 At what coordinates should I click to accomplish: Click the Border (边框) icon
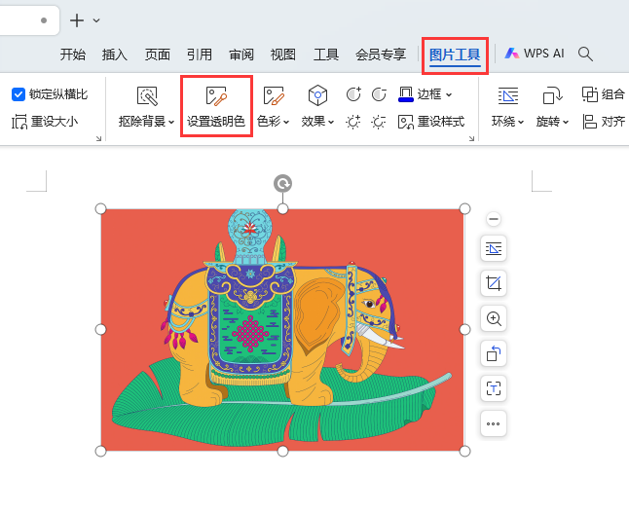point(406,94)
